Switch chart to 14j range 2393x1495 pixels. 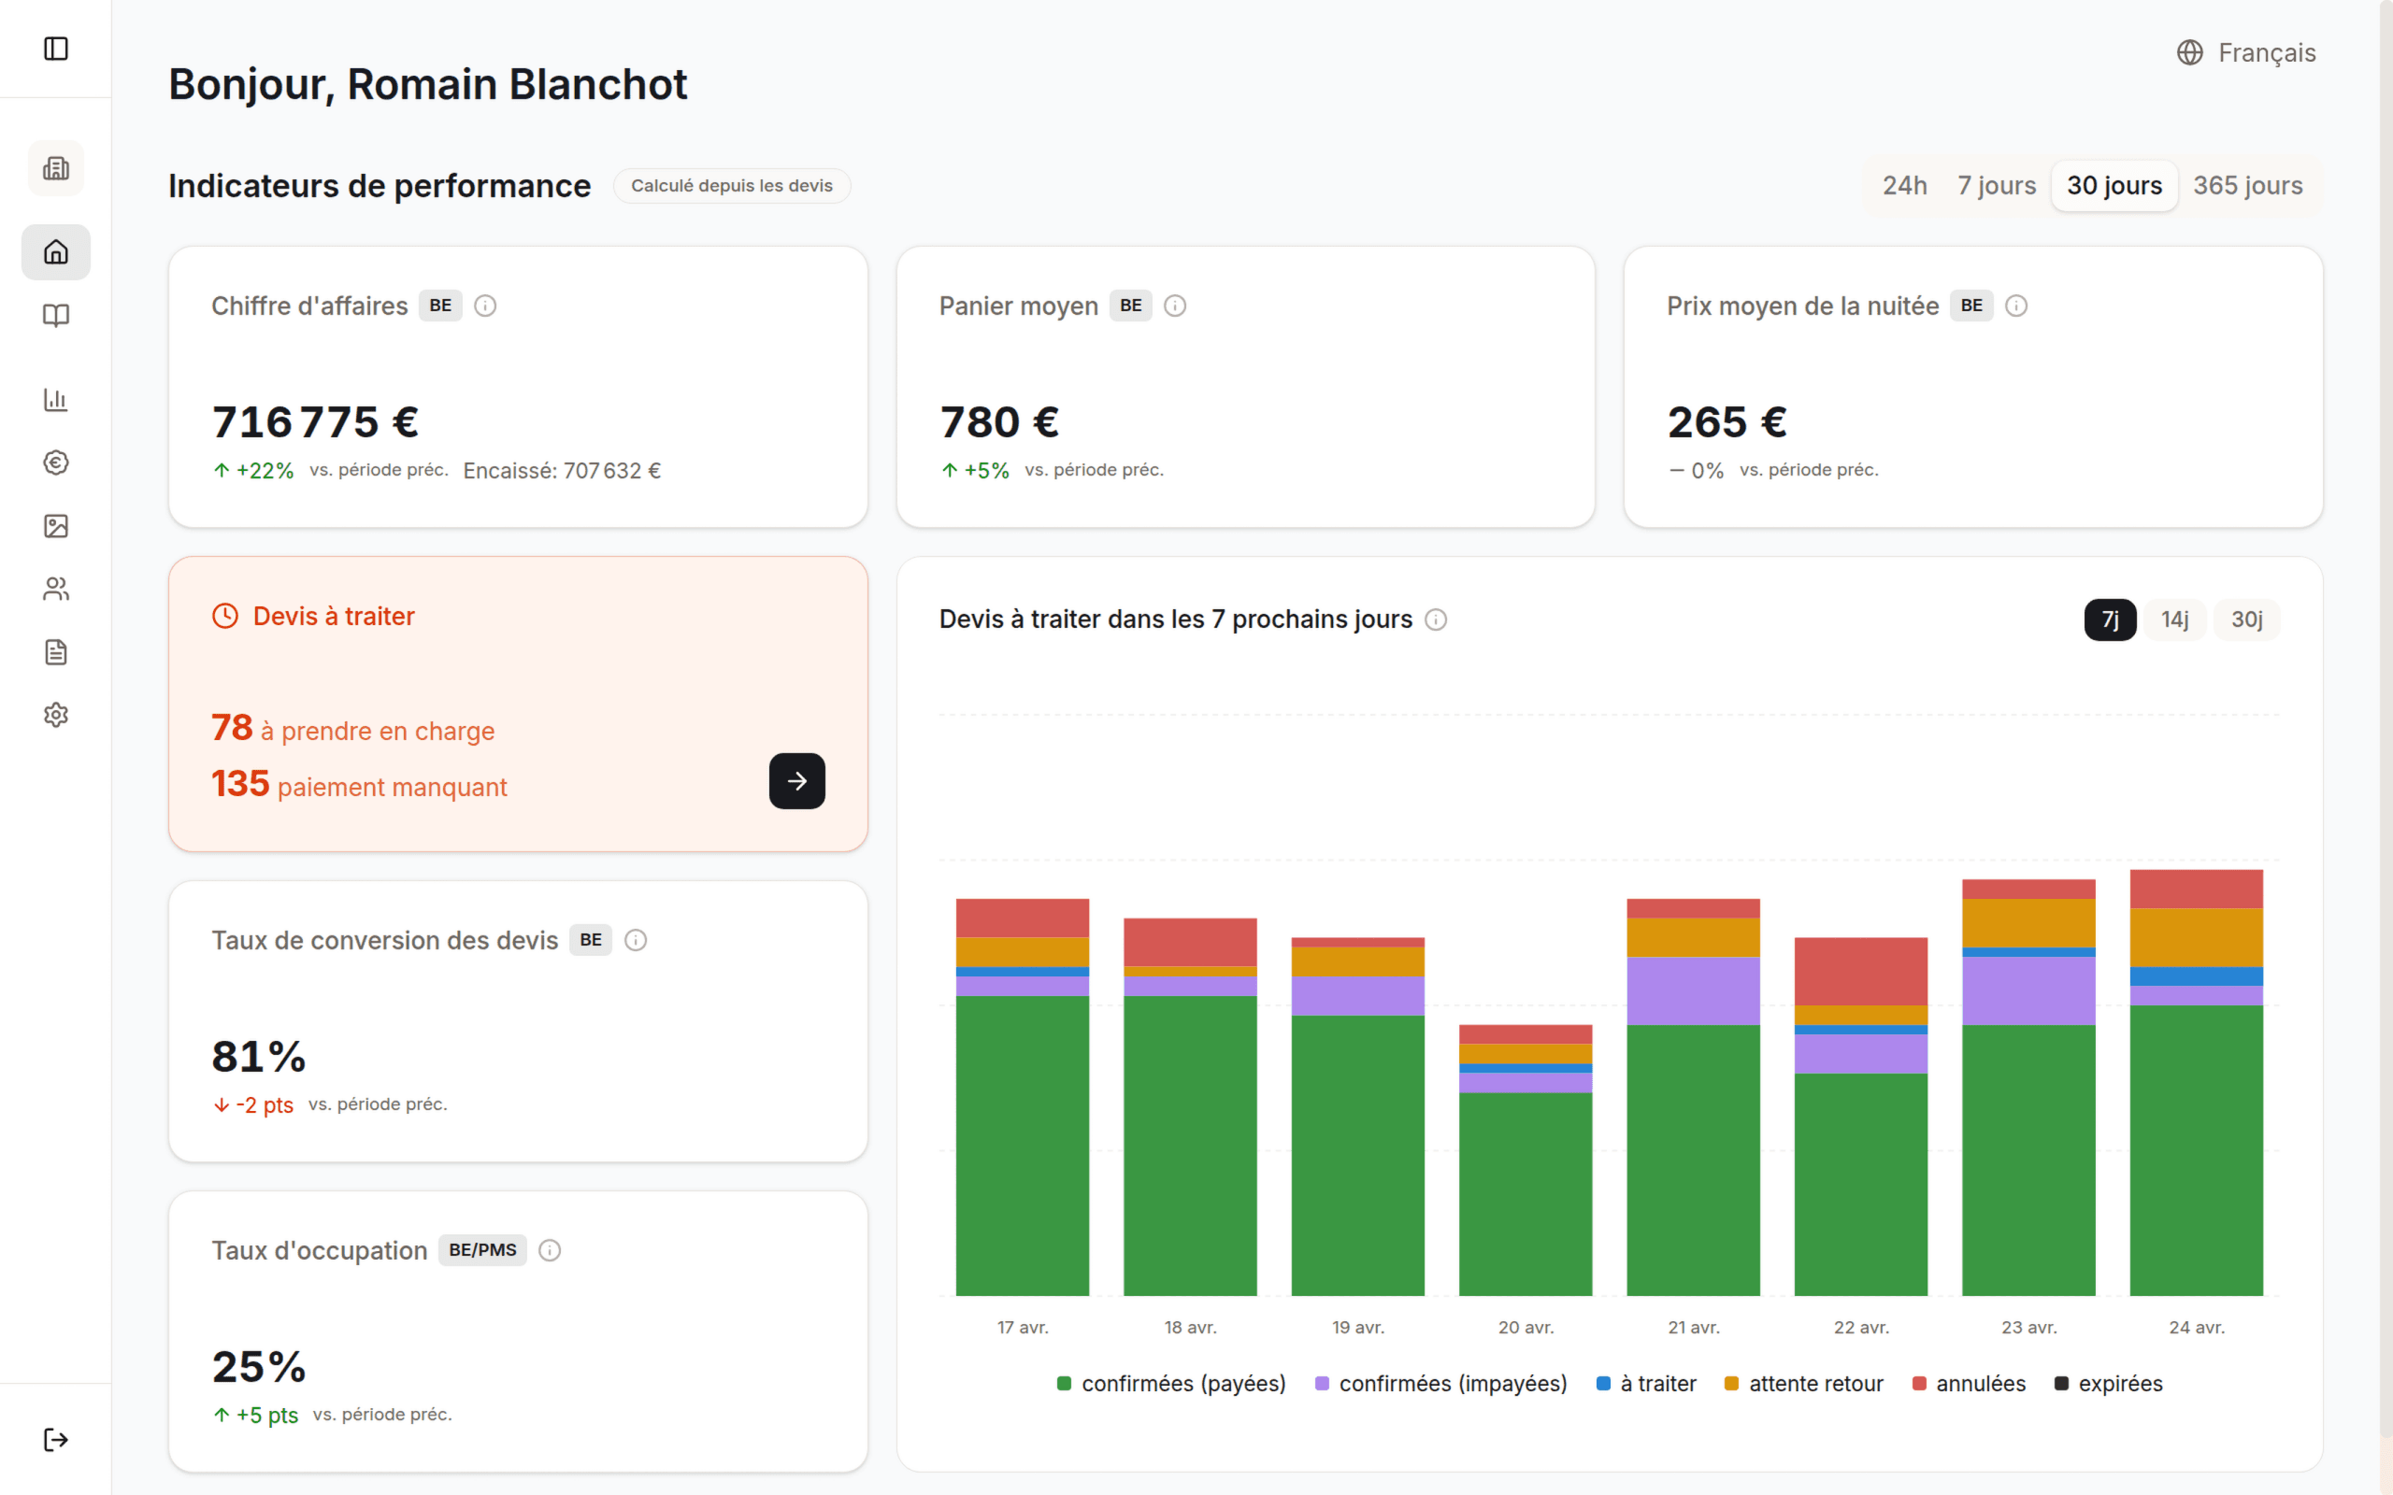point(2174,619)
